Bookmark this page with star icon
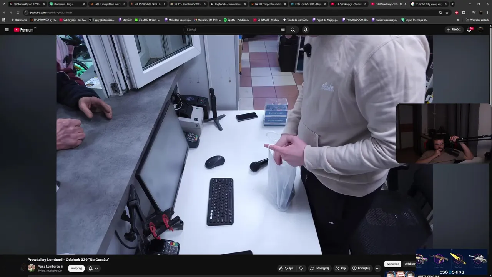492x277 pixels. click(447, 12)
